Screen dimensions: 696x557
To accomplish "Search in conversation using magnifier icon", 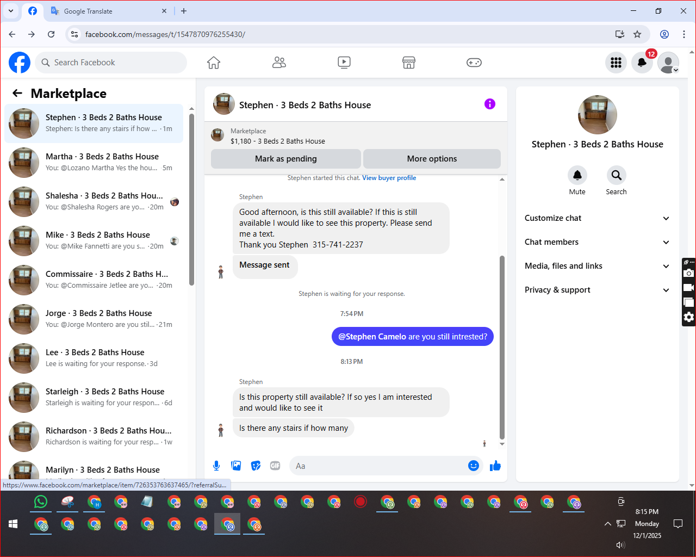I will pos(617,175).
